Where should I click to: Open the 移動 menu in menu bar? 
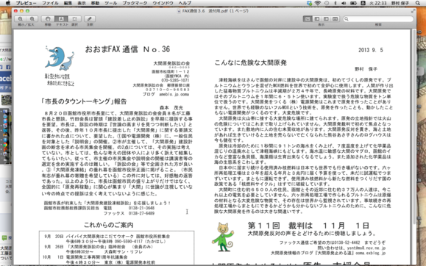click(x=95, y=3)
